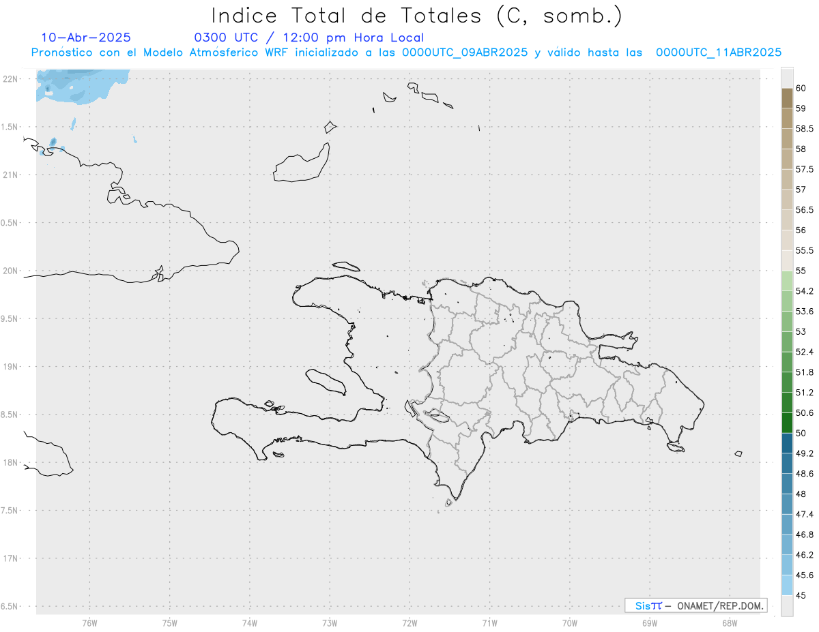This screenshot has width=819, height=632.
Task: Click the colorbar label '58.5'
Action: coord(804,128)
